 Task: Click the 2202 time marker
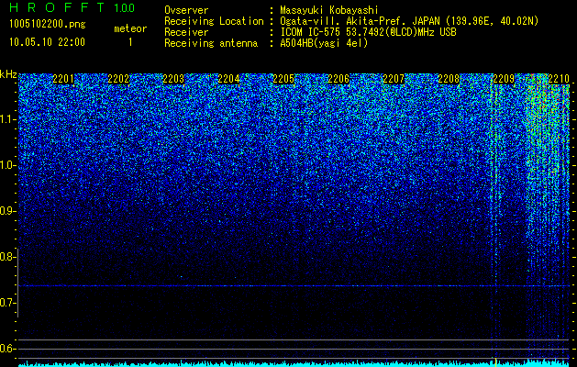pyautogui.click(x=118, y=79)
